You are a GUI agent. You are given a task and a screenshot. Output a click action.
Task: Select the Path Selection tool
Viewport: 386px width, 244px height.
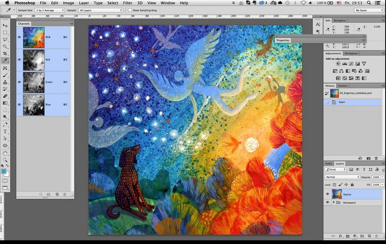5,139
